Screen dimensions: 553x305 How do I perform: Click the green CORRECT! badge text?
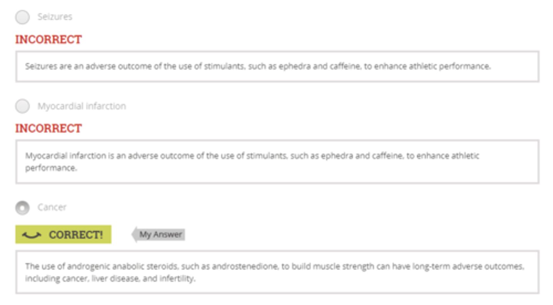pos(76,235)
